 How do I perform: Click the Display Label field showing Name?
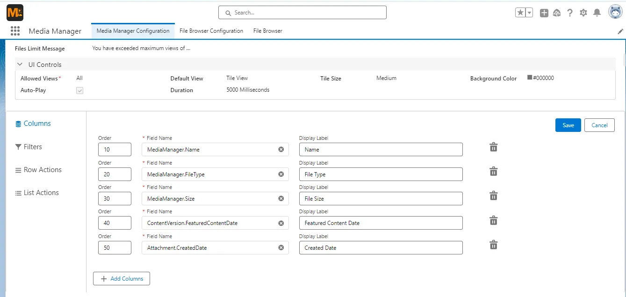[381, 150]
